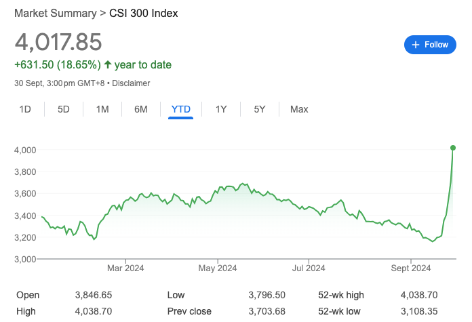Viewport: 472px width, 322px height.
Task: Switch to the 1D range tab
Action: [x=25, y=109]
